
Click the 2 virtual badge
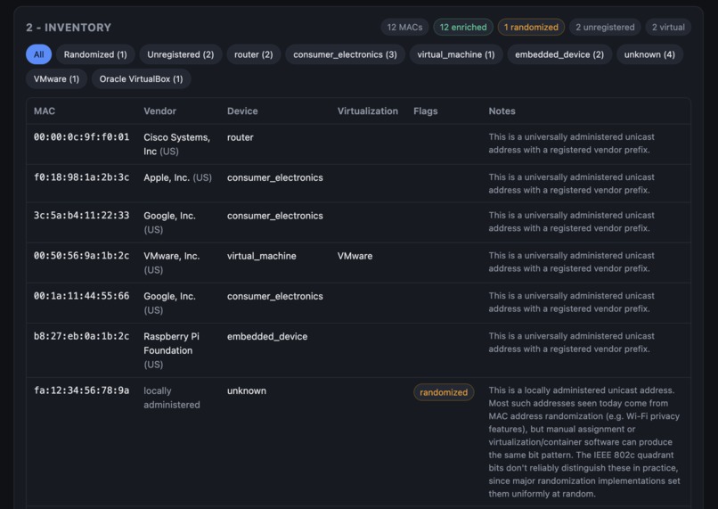point(668,27)
